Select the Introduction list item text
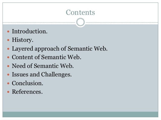This screenshot has width=161, height=120. [30, 32]
